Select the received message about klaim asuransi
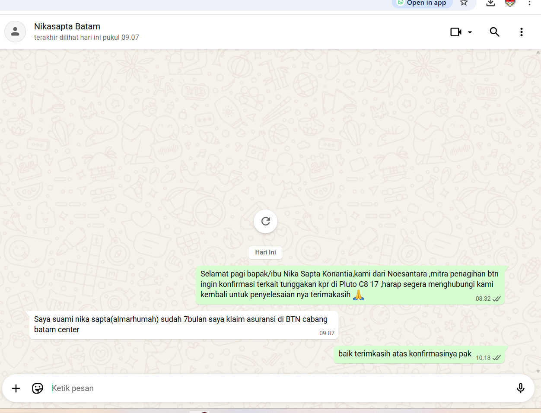541x413 pixels. coord(181,324)
